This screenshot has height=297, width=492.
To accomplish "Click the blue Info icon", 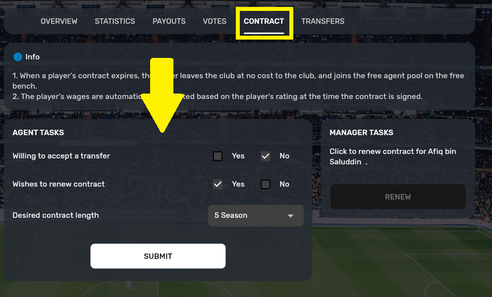I will tap(18, 57).
